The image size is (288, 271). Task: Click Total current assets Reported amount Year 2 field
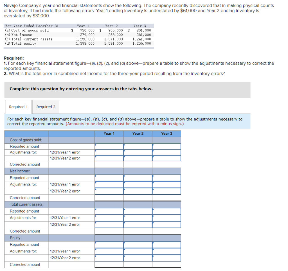coord(138,211)
